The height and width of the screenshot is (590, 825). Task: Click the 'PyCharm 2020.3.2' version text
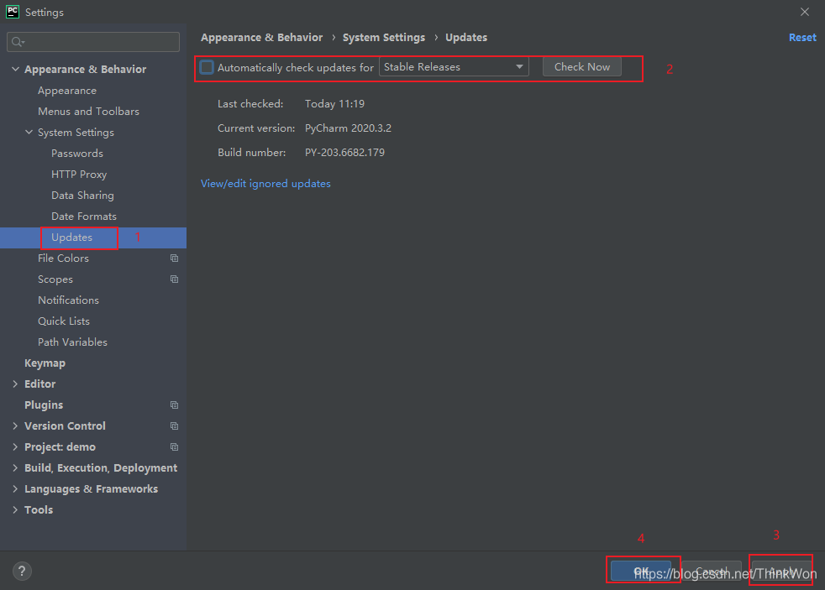[x=348, y=128]
